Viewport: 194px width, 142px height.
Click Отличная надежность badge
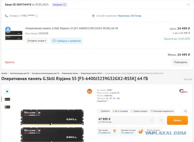pyautogui.click(x=162, y=111)
